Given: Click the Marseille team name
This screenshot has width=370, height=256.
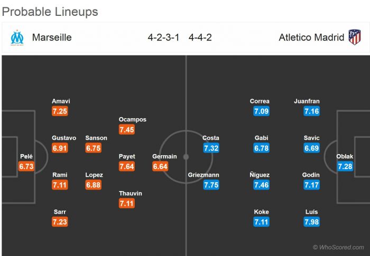Looking at the screenshot, I should click(52, 37).
